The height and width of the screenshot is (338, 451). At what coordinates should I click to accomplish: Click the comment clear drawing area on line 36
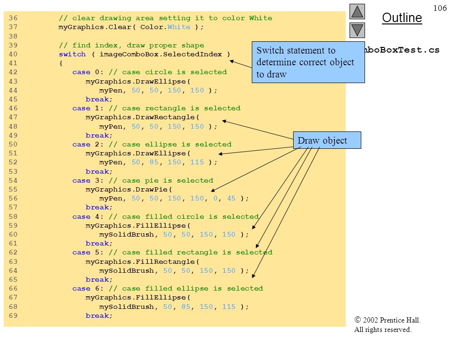click(165, 18)
